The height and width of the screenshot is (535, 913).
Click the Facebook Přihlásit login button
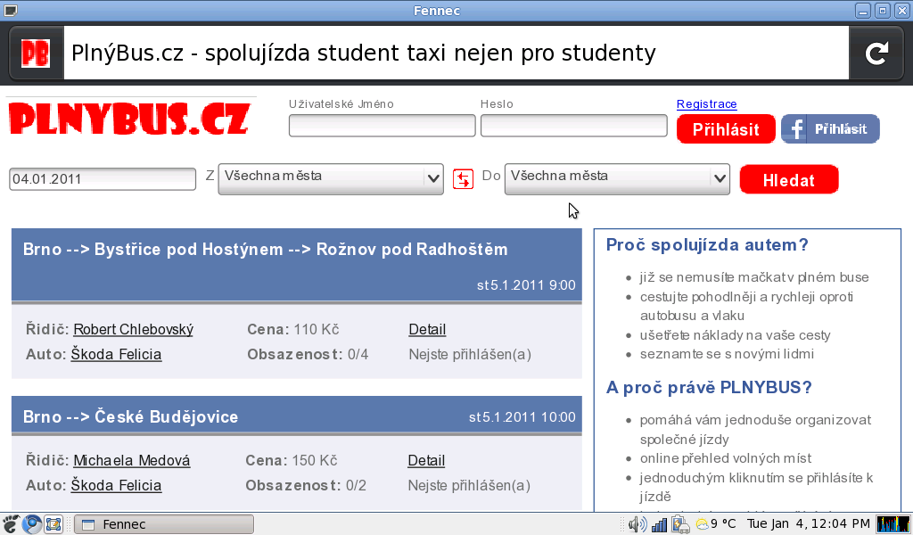point(830,128)
